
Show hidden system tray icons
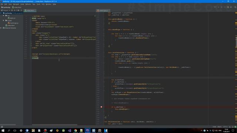(x=201, y=130)
